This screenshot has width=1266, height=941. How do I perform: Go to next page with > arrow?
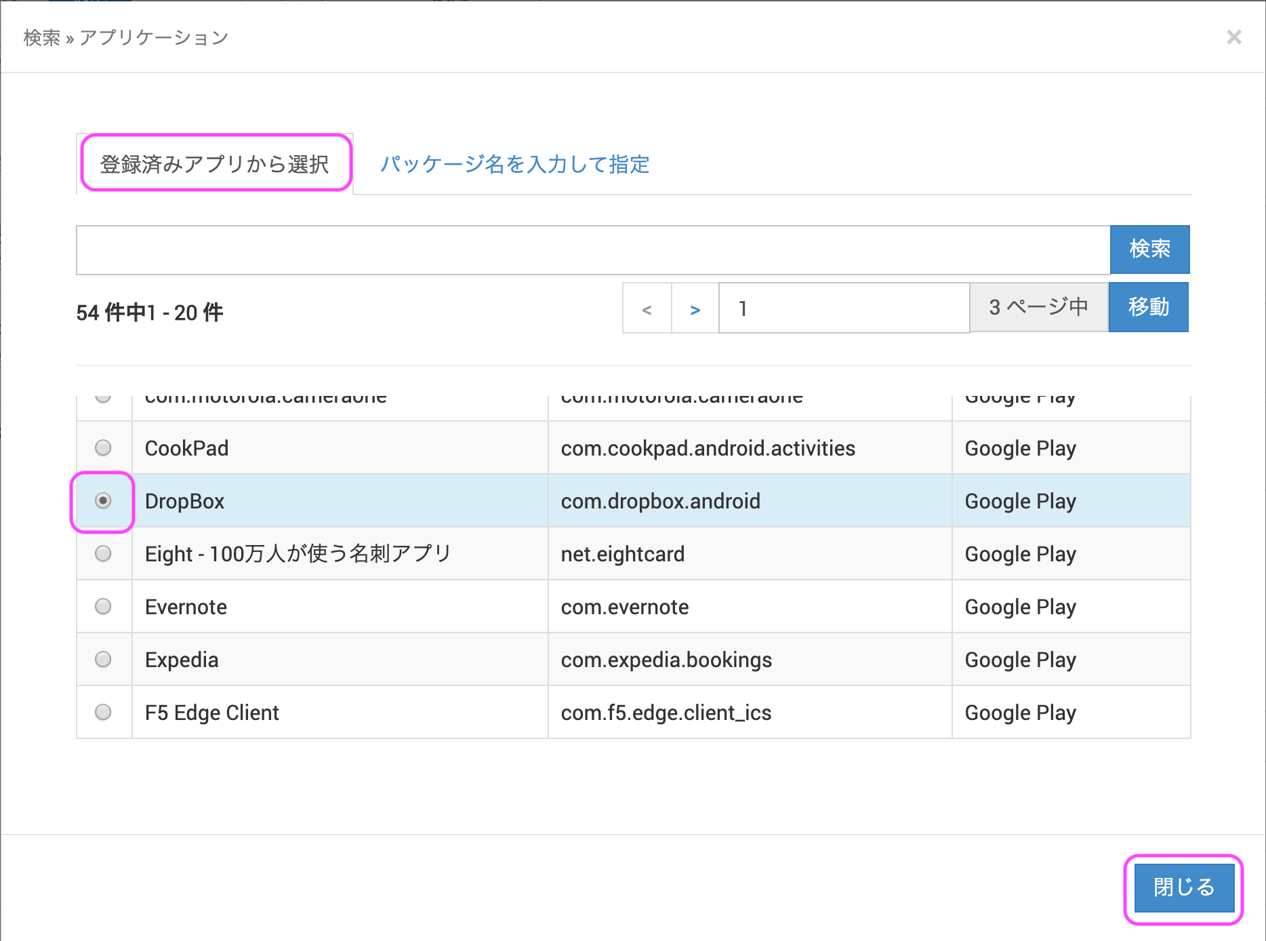pos(695,309)
